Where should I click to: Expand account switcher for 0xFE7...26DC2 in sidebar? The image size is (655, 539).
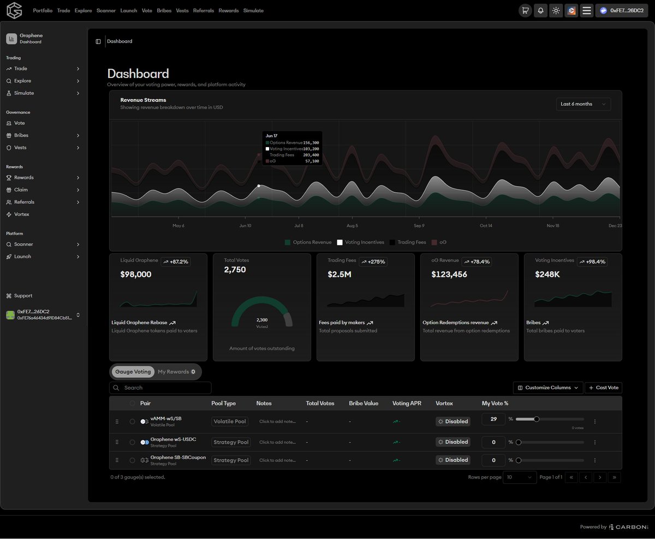click(78, 315)
